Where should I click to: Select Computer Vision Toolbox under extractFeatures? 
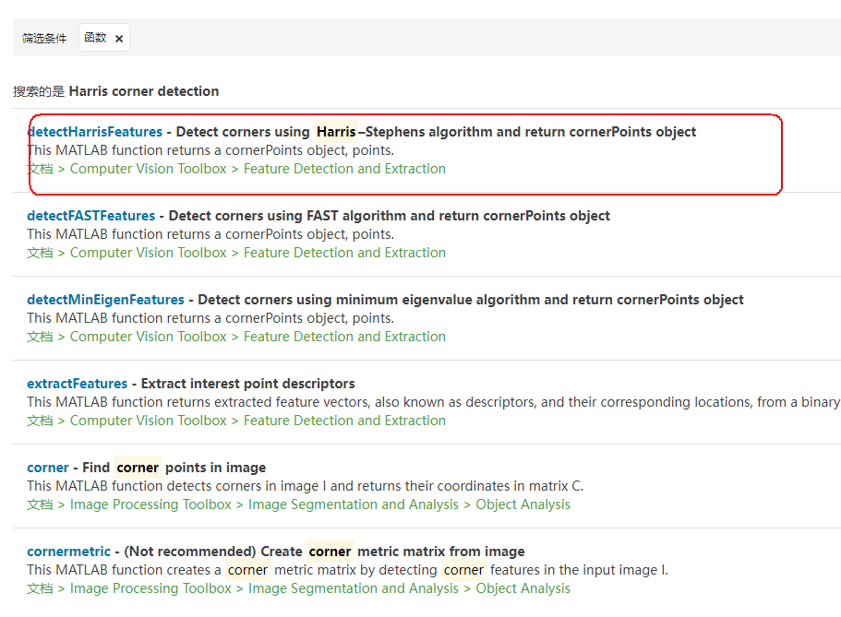148,421
